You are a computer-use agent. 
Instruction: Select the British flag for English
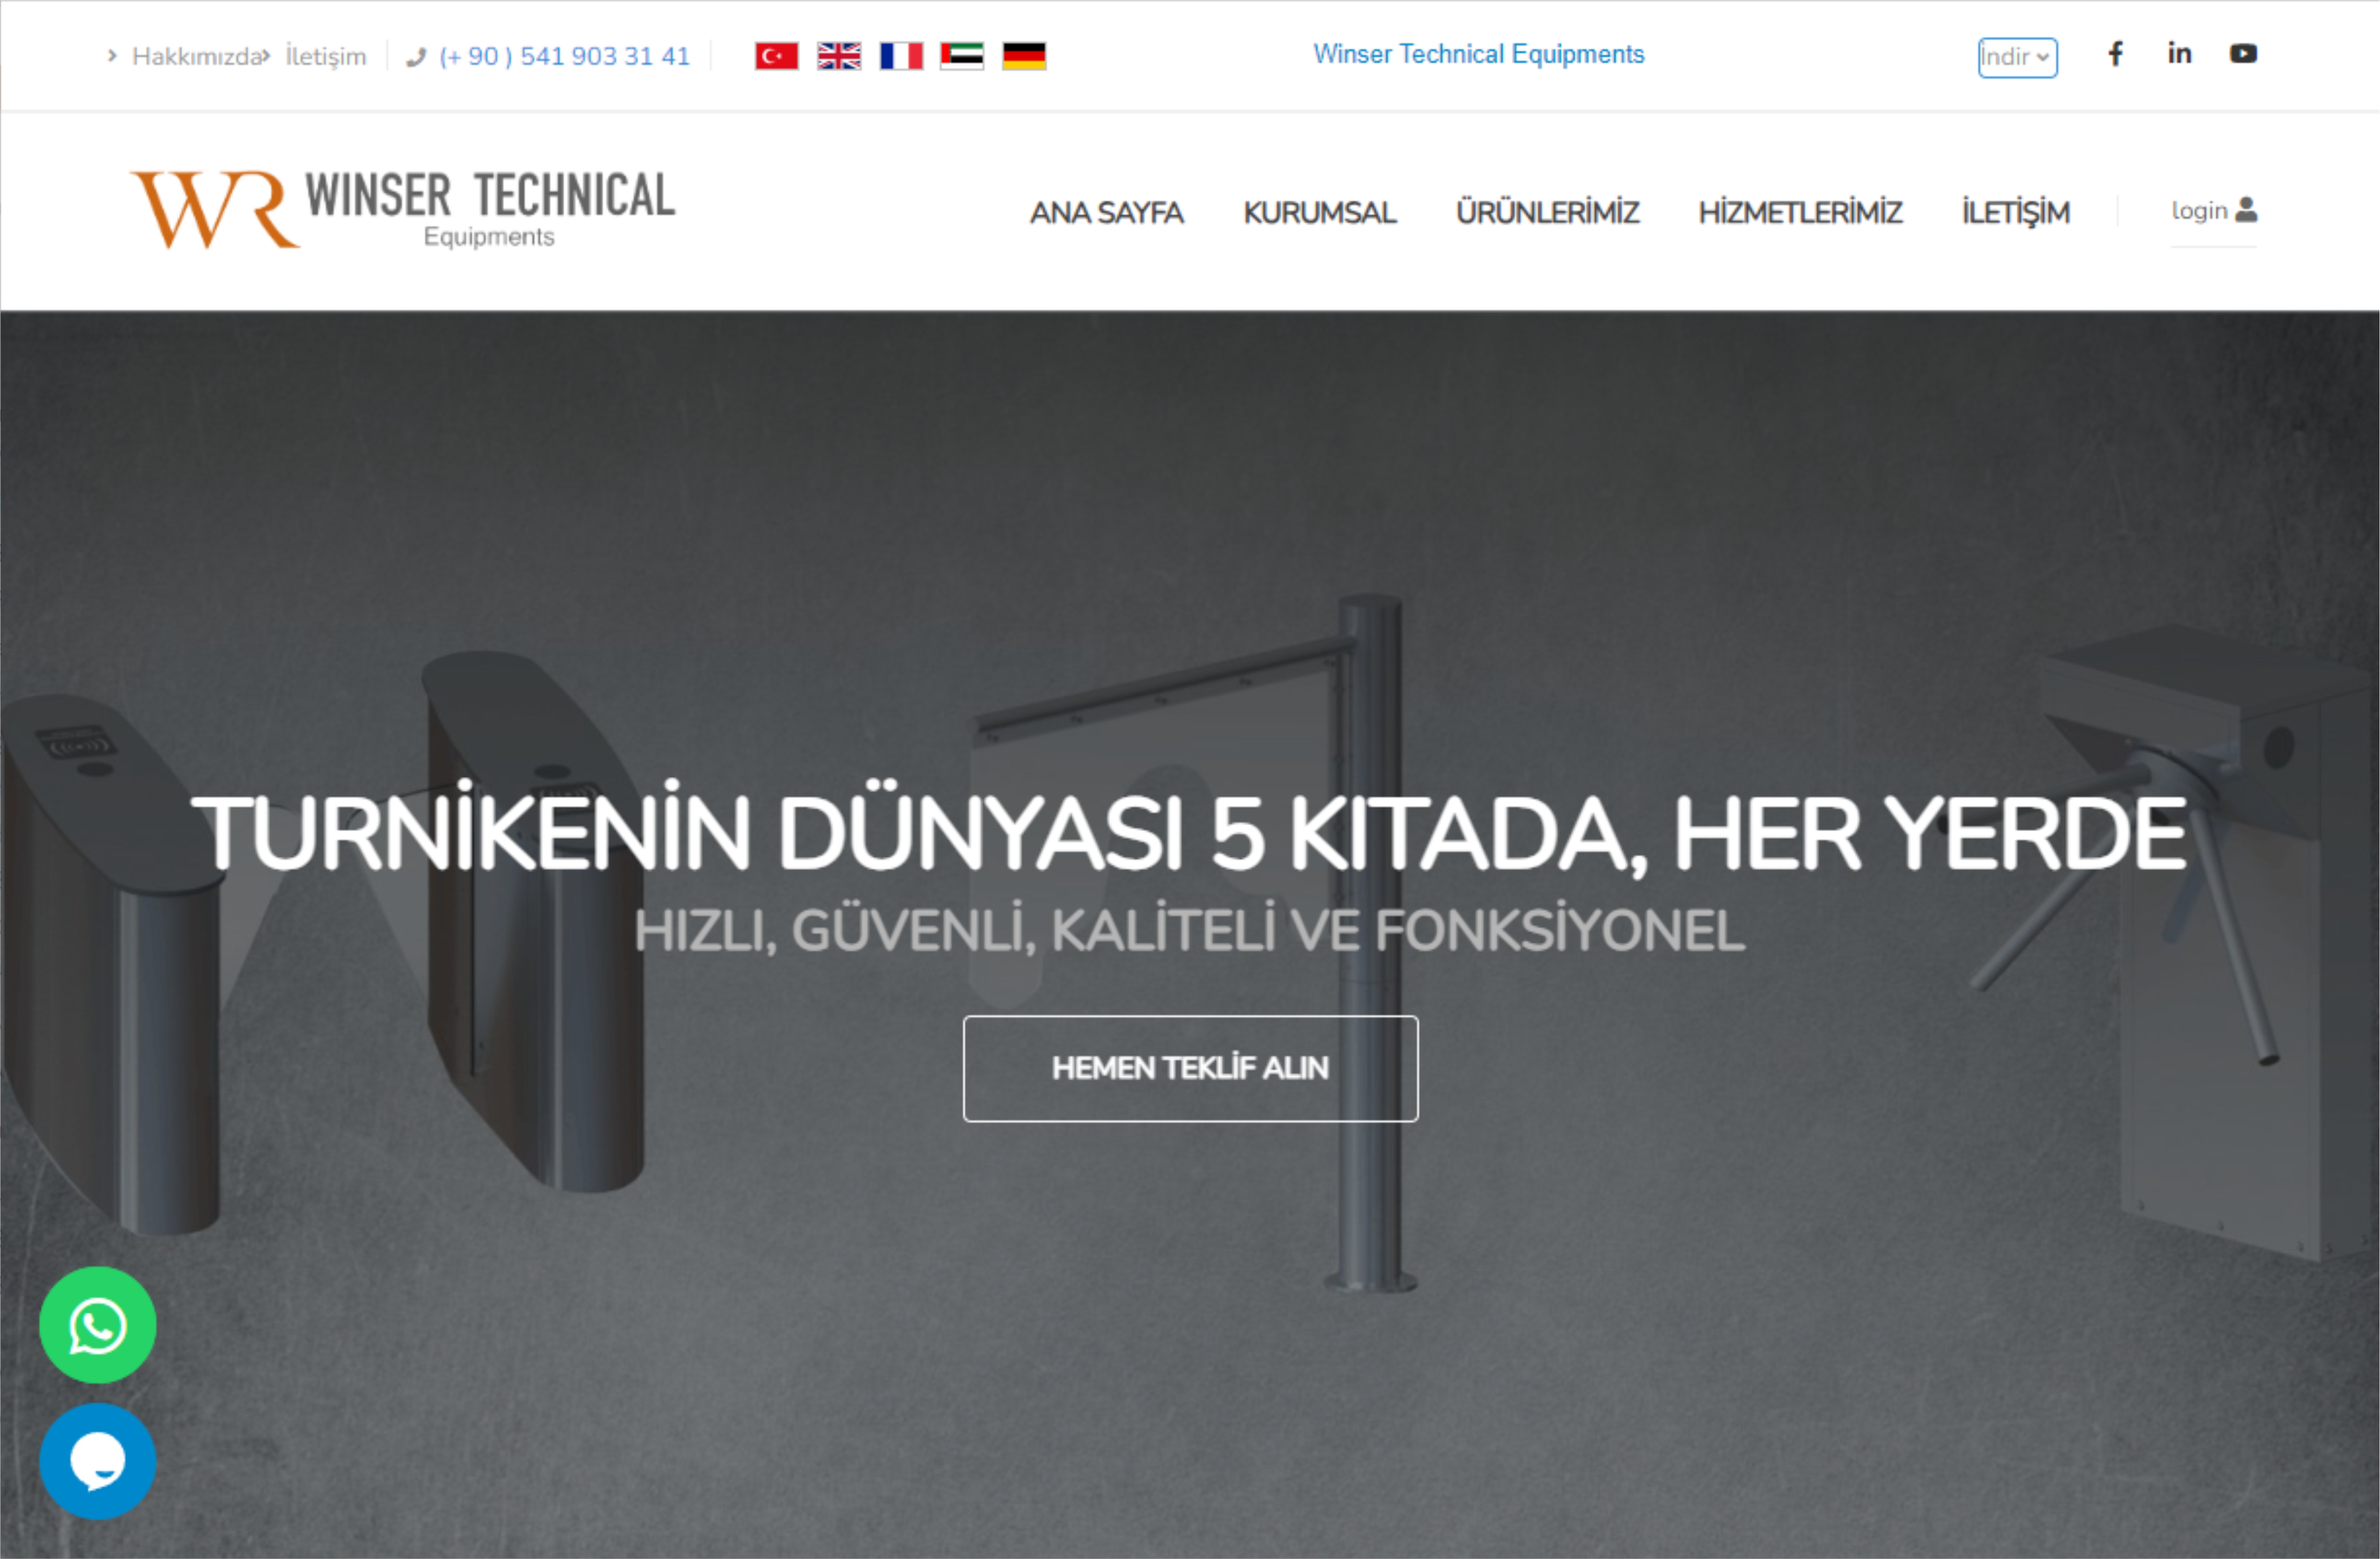tap(838, 56)
